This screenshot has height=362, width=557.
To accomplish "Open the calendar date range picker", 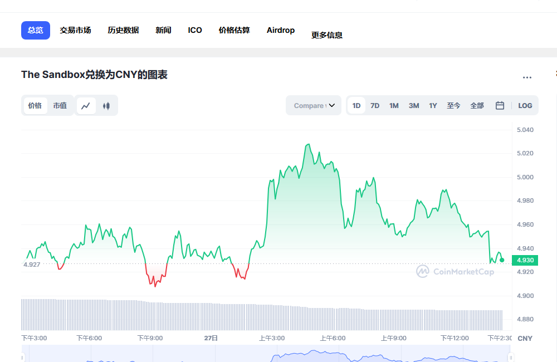I will (x=500, y=105).
